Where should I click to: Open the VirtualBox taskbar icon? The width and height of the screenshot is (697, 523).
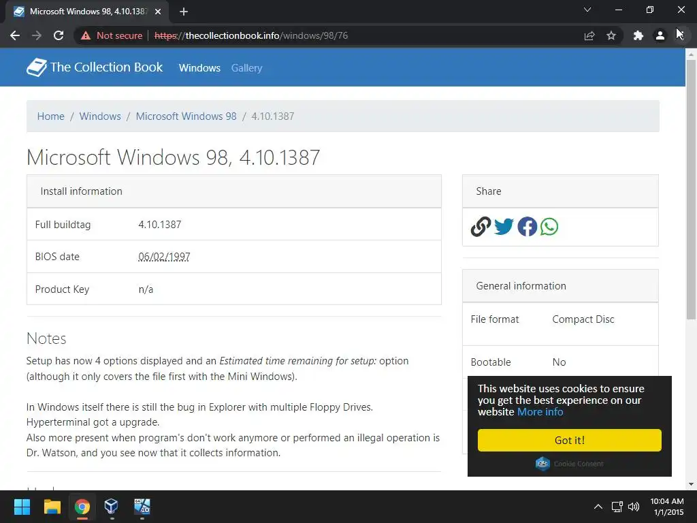pyautogui.click(x=111, y=507)
